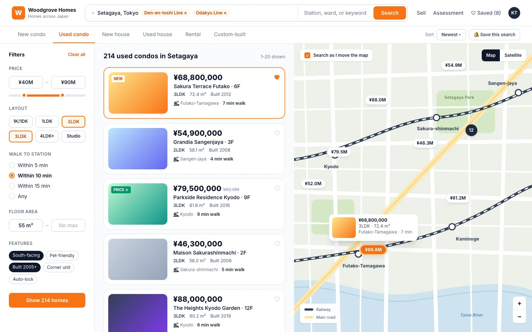
Task: Open the ¥90M maximum price field
Action: 68,82
